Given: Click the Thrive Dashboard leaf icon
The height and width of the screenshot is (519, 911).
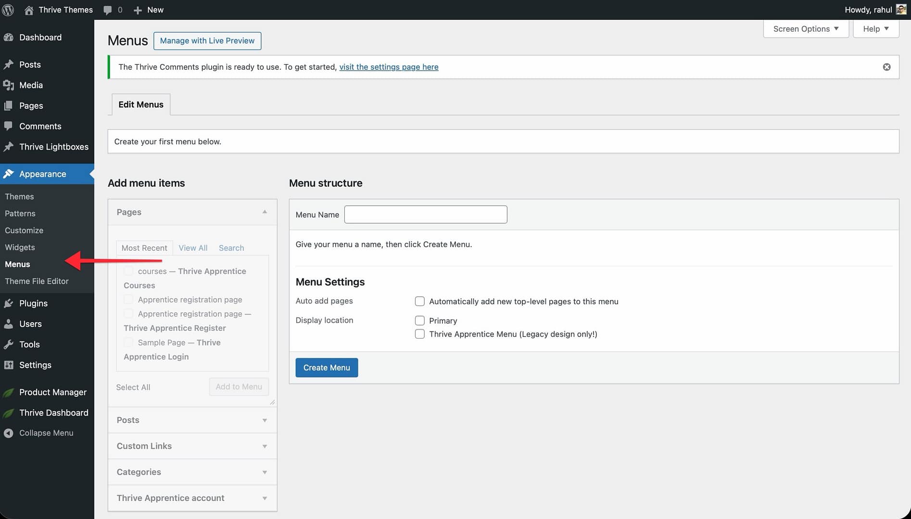Looking at the screenshot, I should [x=8, y=413].
